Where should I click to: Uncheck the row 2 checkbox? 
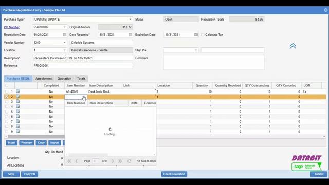click(x=7, y=97)
